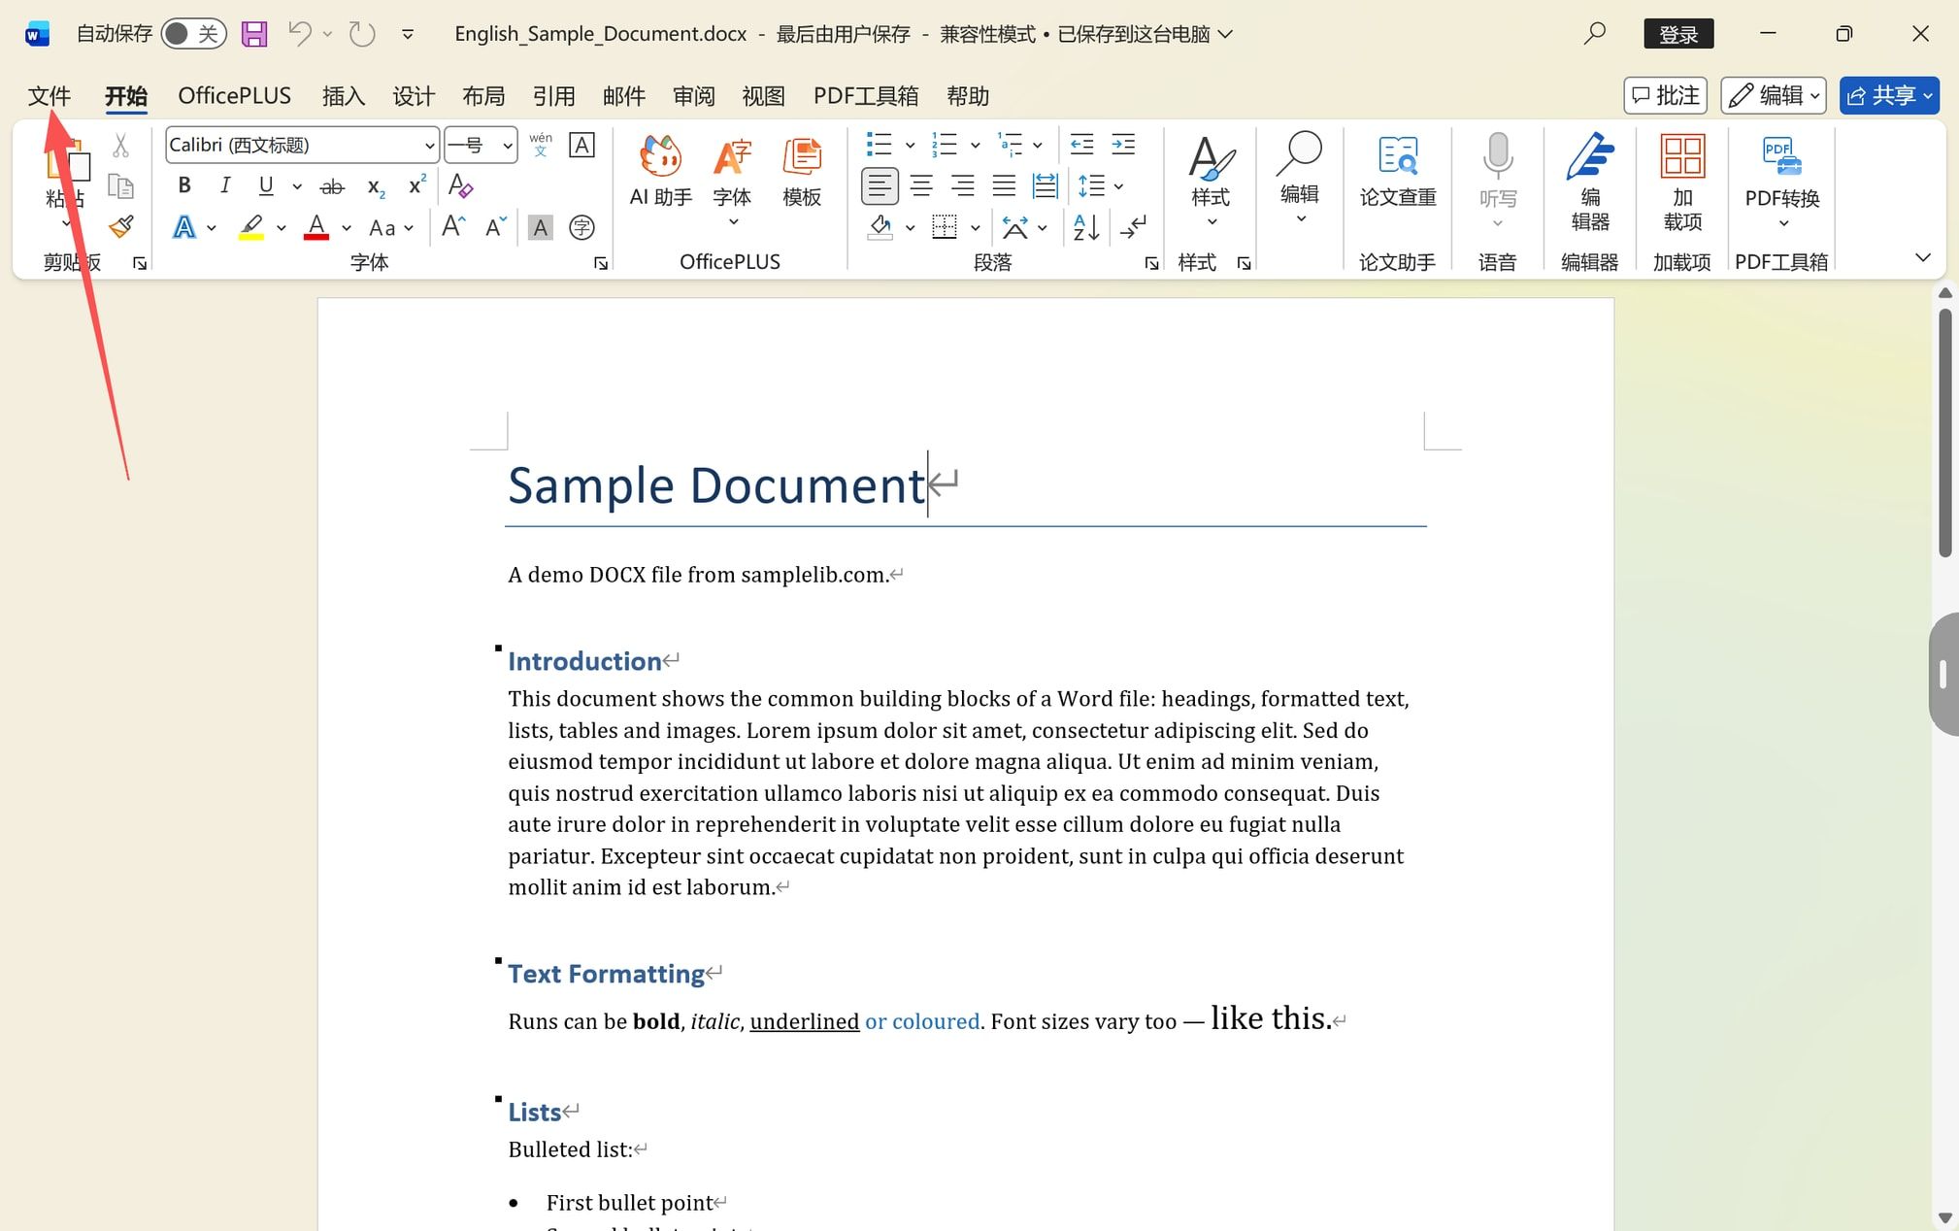Open the PDF工具箱 tab

tap(866, 96)
